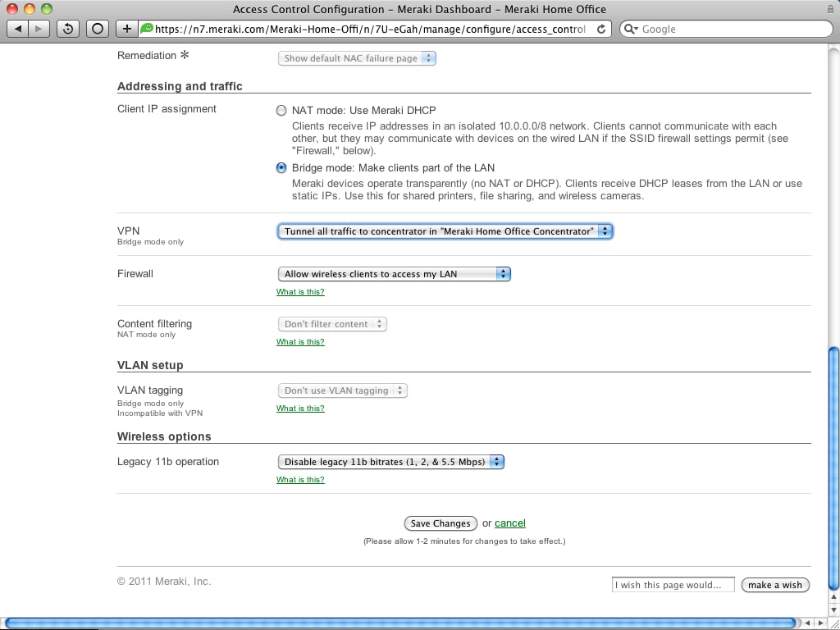This screenshot has width=840, height=630.
Task: Click the cancel link
Action: [510, 523]
